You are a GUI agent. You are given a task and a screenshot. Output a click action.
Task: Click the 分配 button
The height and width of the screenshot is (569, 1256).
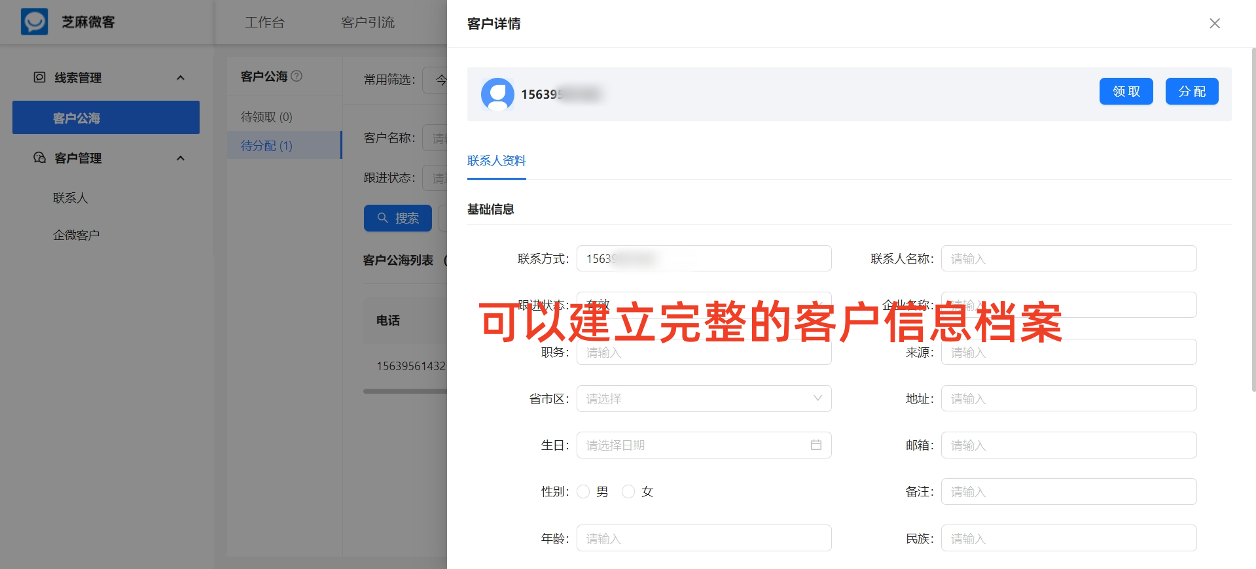point(1192,92)
